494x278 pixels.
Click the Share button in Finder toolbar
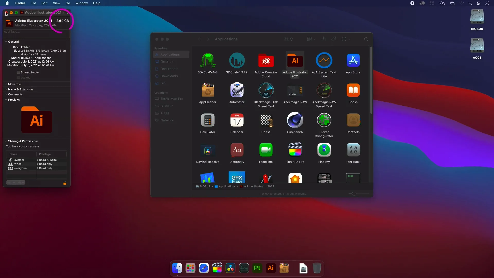pos(323,39)
